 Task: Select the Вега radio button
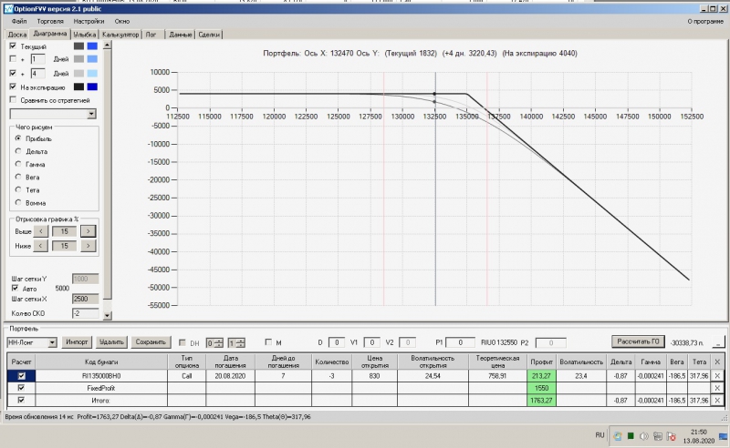tap(18, 177)
